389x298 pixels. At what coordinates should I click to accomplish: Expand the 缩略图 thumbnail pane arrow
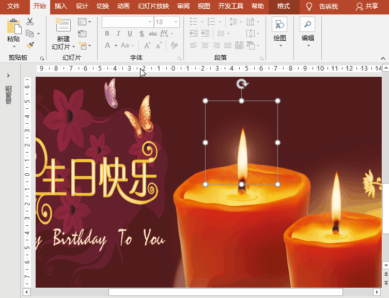coord(8,75)
